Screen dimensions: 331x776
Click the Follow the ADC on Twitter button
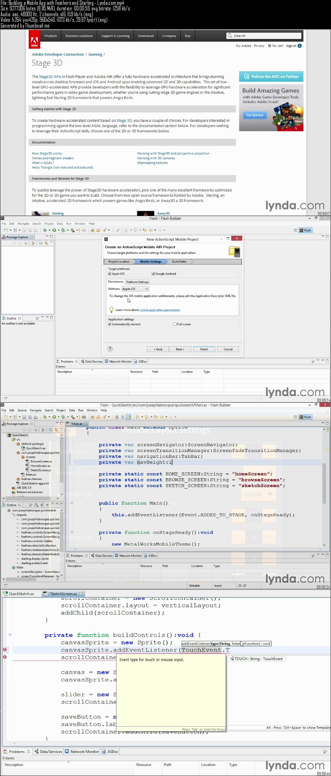click(271, 77)
